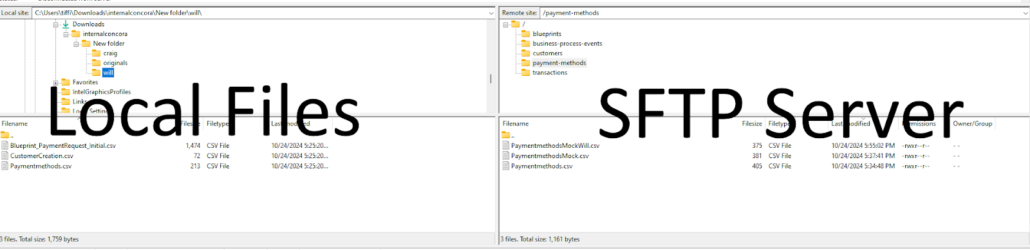This screenshot has height=250, width=1030.
Task: Click the blueprints folder icon
Action: 525,34
